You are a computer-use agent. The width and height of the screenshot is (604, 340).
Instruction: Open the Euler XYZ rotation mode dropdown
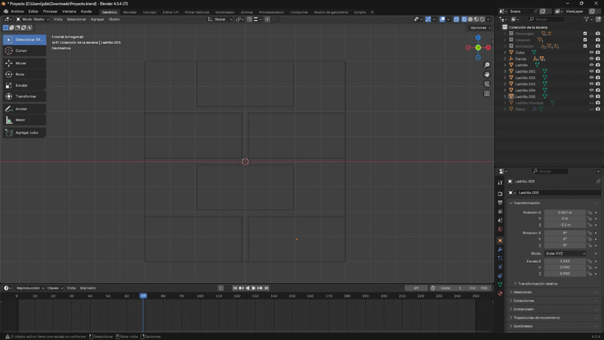565,253
